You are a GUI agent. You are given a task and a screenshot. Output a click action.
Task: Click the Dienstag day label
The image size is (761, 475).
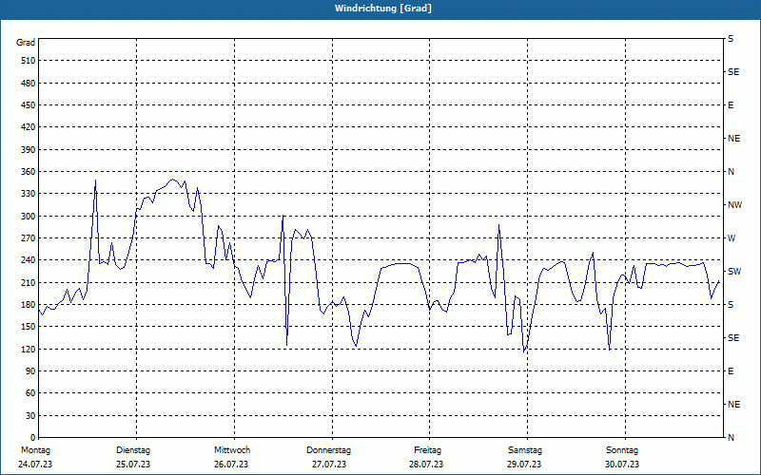click(x=133, y=450)
